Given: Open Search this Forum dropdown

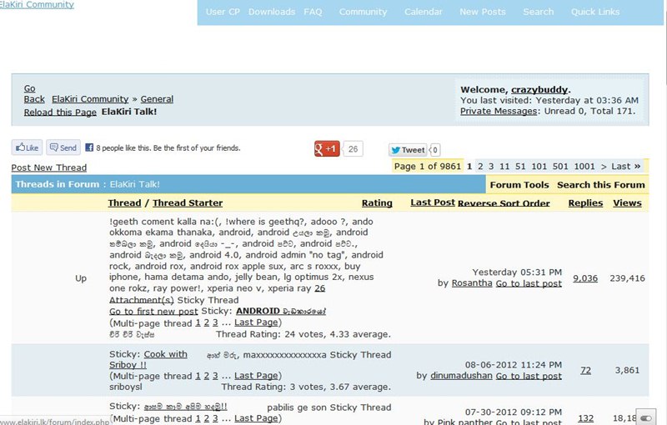Looking at the screenshot, I should 600,185.
